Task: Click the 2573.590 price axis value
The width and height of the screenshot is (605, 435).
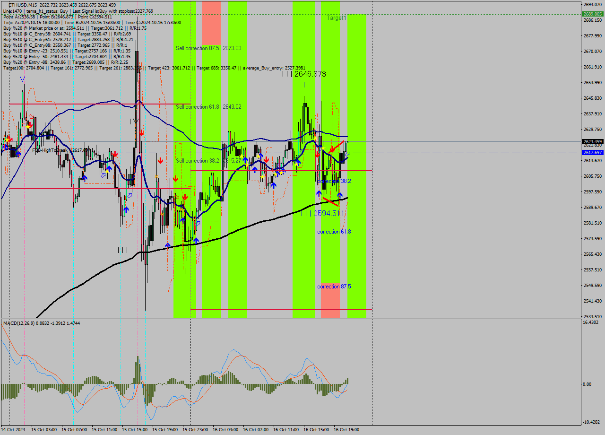Action: (592, 238)
